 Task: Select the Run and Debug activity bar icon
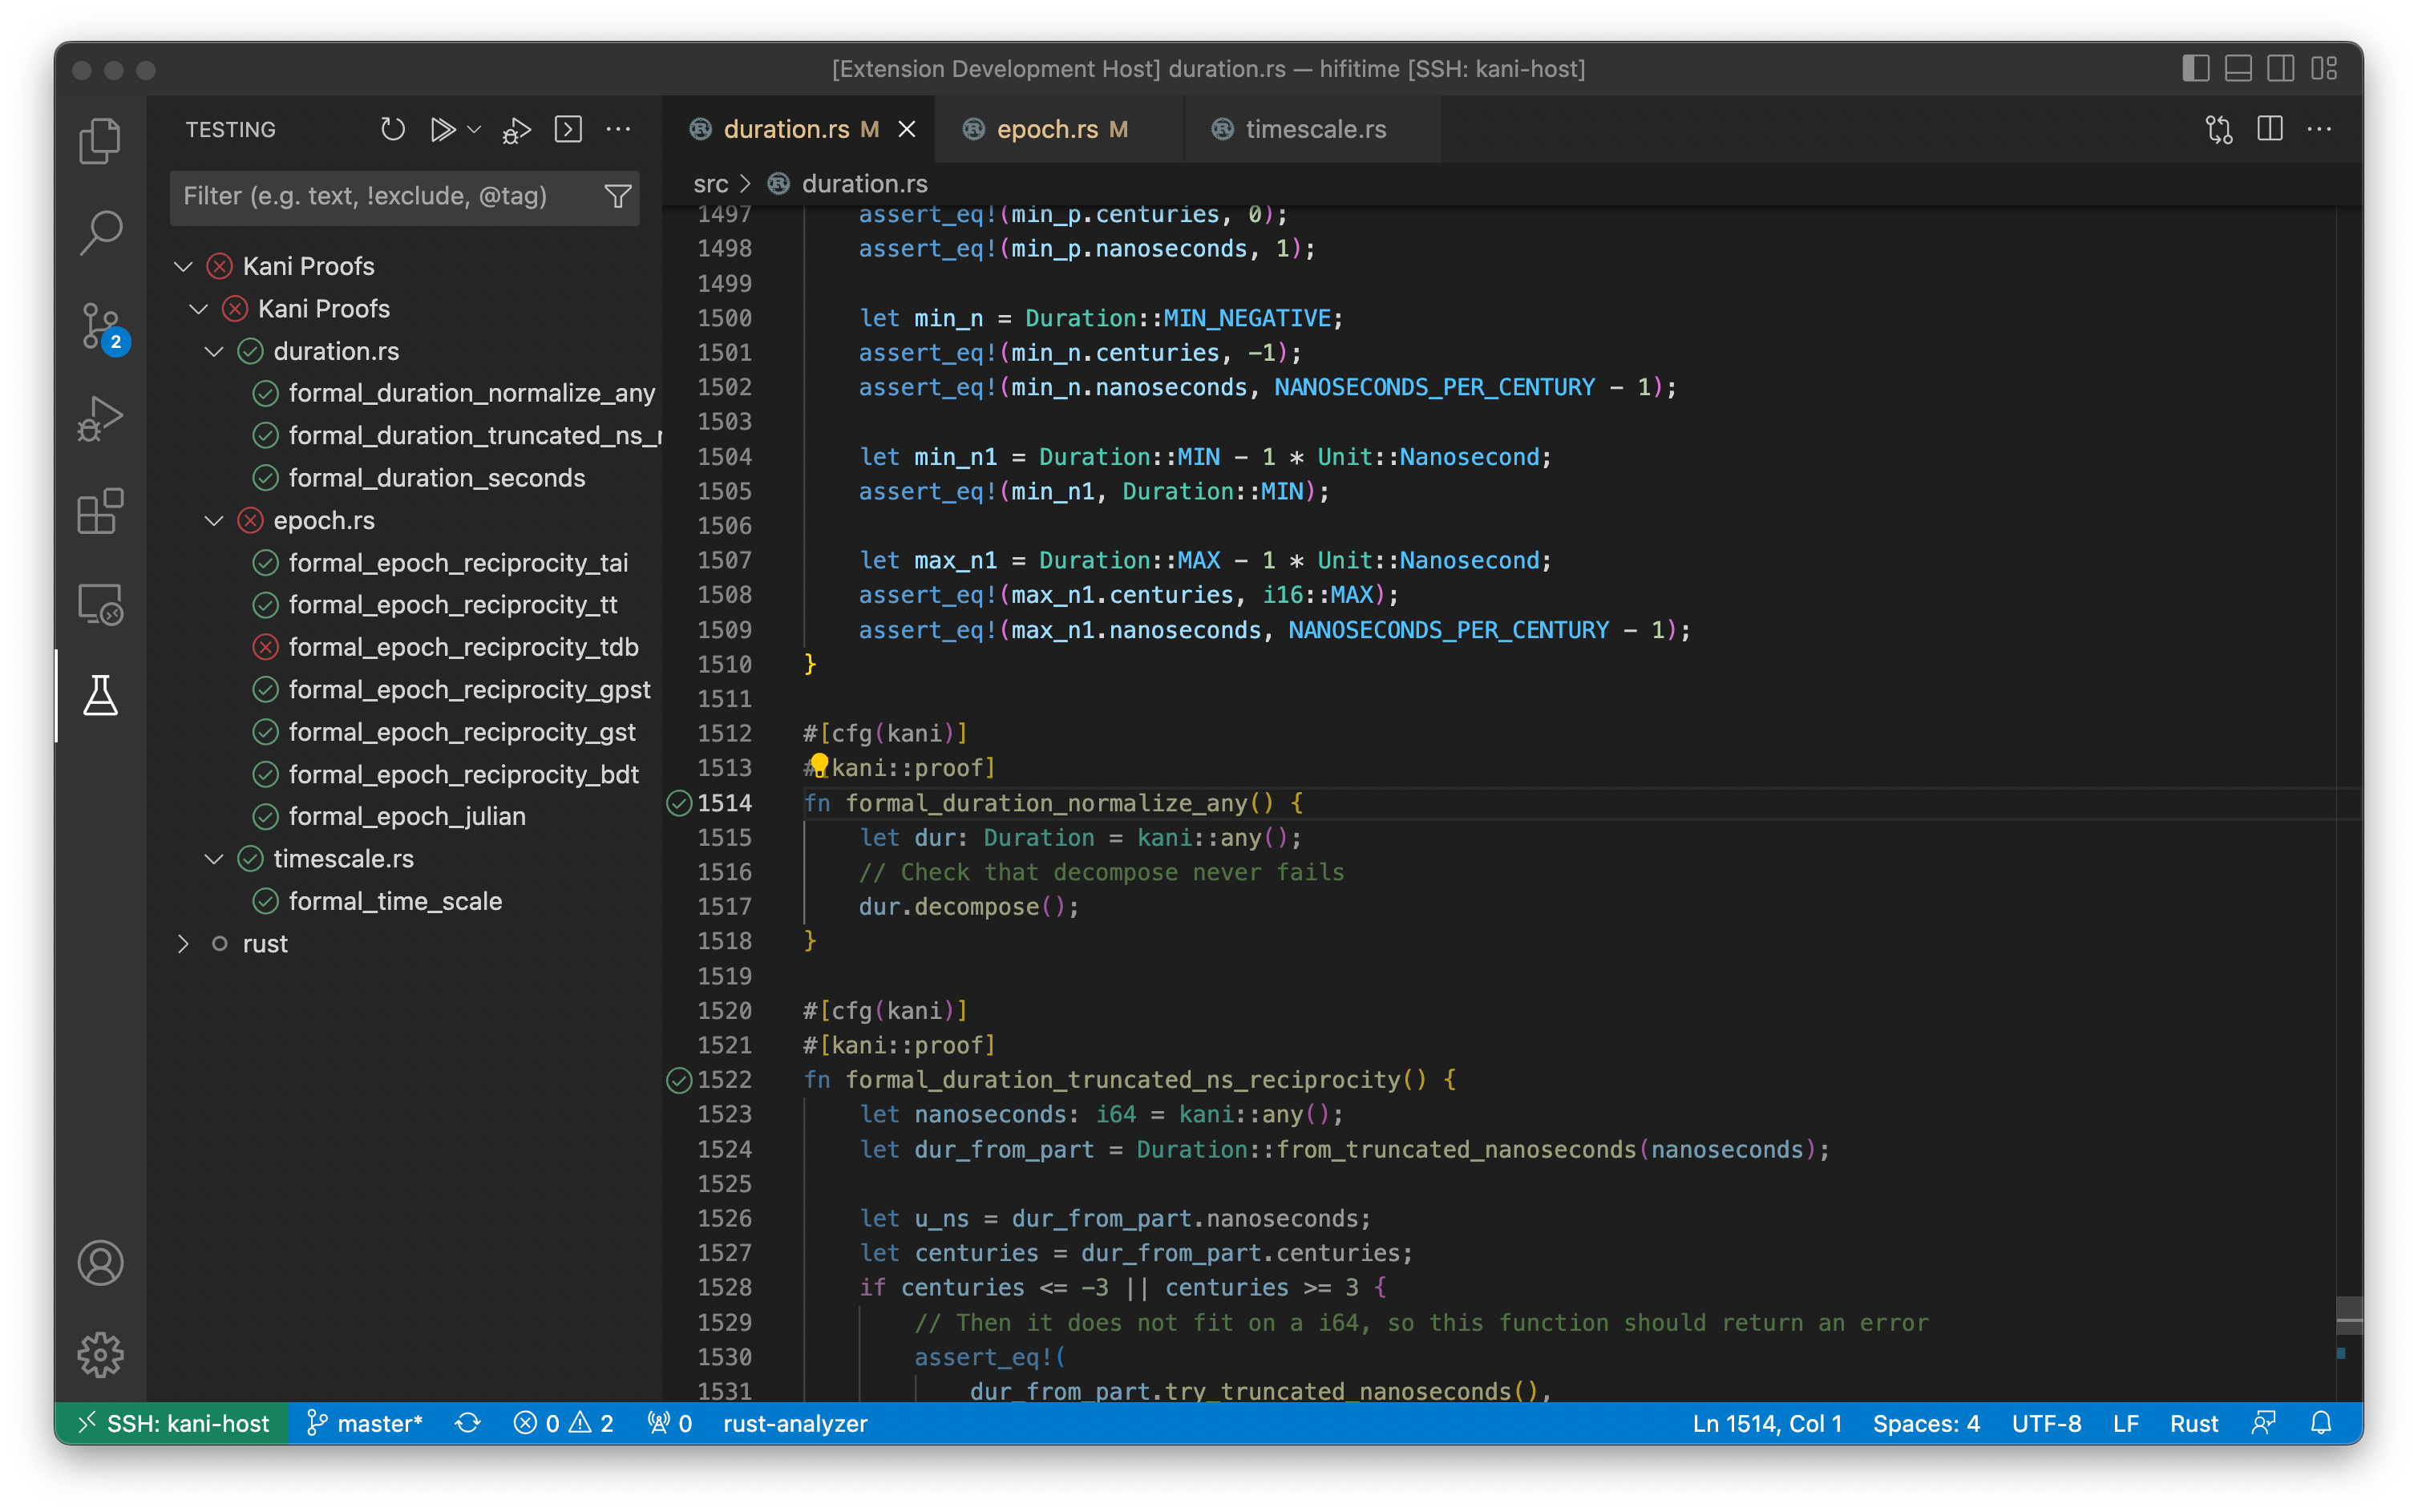click(100, 418)
